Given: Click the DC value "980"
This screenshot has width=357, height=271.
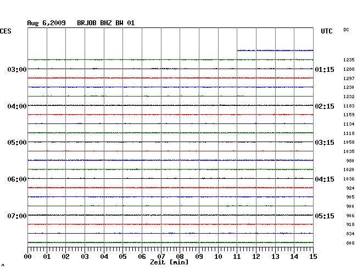Looking at the screenshot, I should pyautogui.click(x=350, y=161).
